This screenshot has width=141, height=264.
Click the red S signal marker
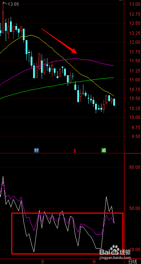pyautogui.click(x=75, y=150)
